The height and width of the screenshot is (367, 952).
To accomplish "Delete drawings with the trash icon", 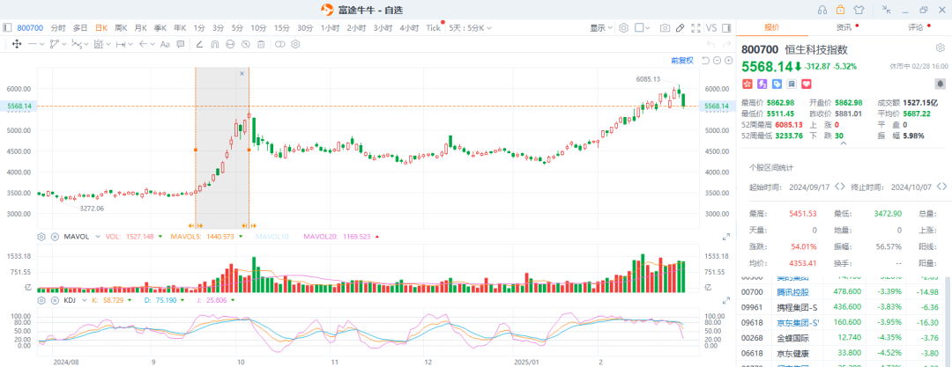I will pyautogui.click(x=261, y=44).
